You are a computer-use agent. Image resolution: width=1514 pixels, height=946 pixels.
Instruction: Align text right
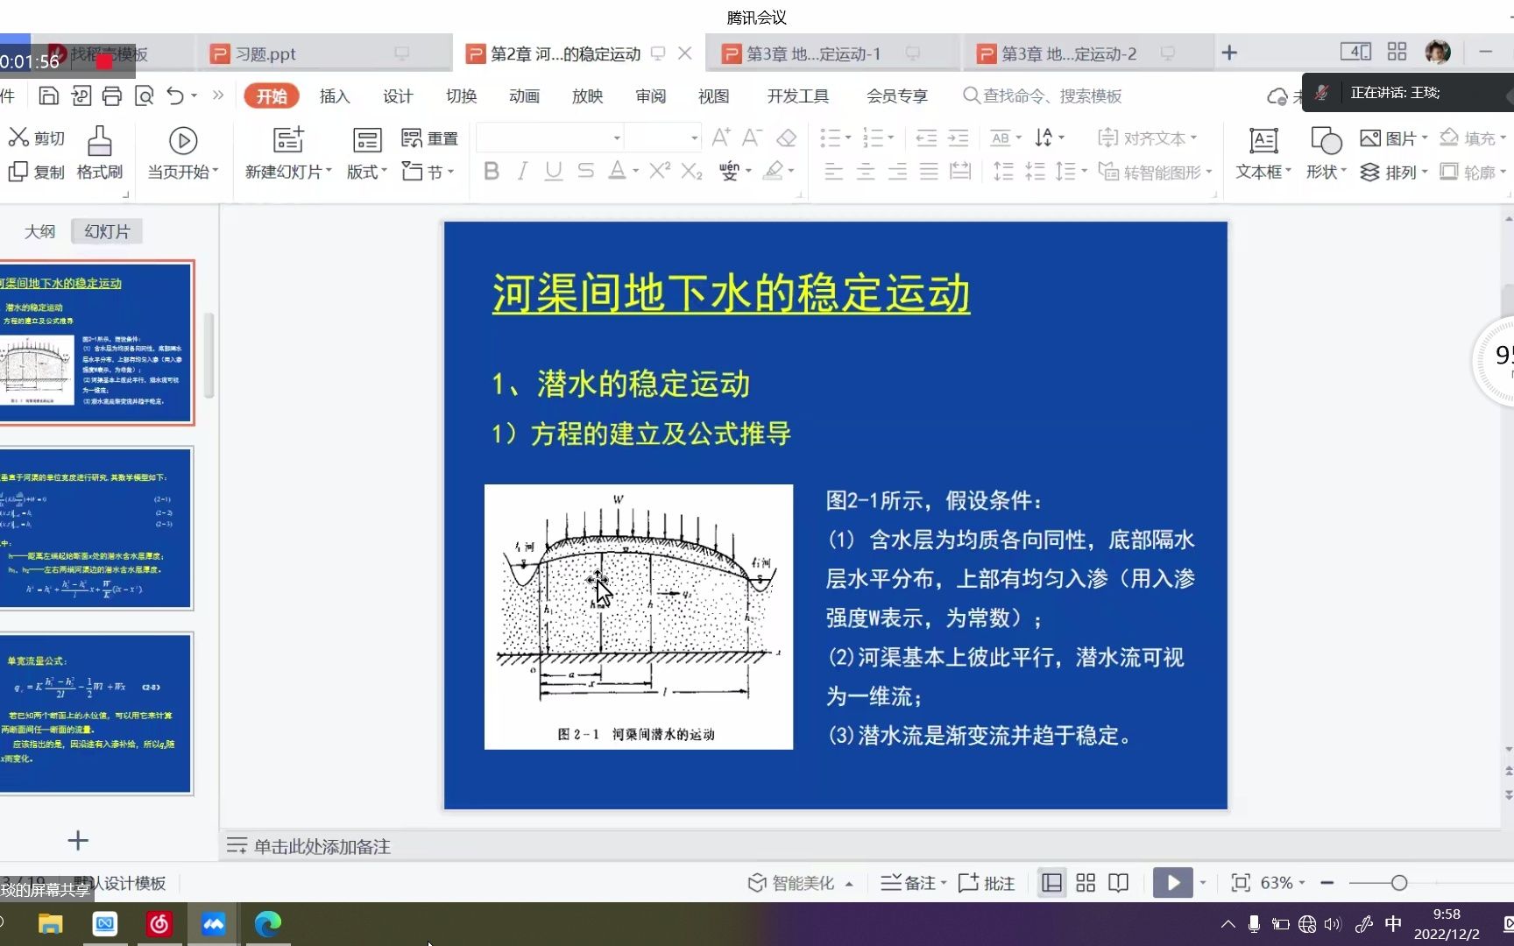(x=897, y=172)
